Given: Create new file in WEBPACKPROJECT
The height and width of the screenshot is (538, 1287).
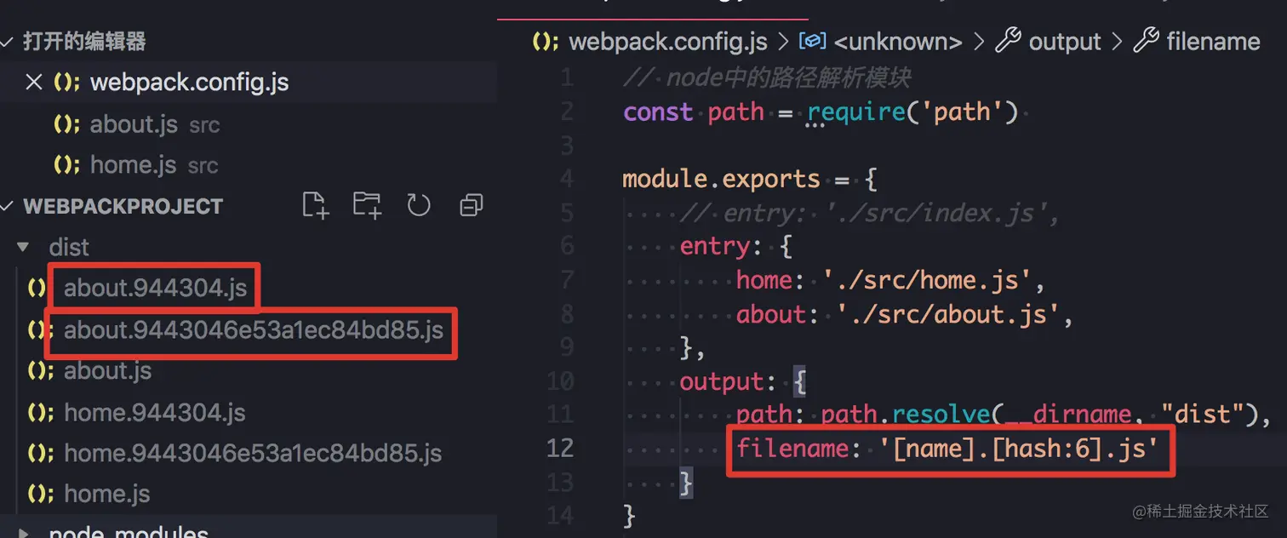Looking at the screenshot, I should (x=316, y=205).
